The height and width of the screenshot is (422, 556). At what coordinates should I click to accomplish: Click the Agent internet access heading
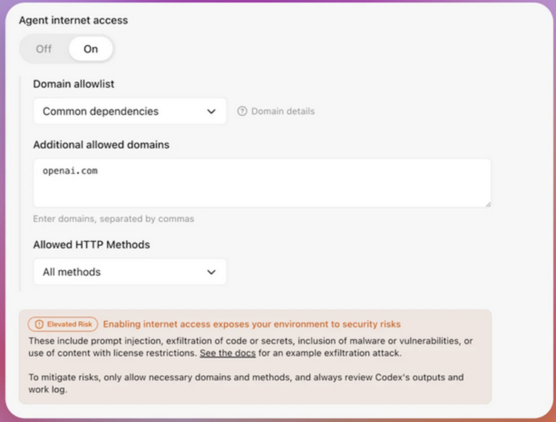[73, 20]
